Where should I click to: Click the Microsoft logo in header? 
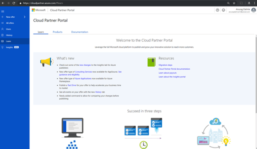pyautogui.click(x=38, y=10)
